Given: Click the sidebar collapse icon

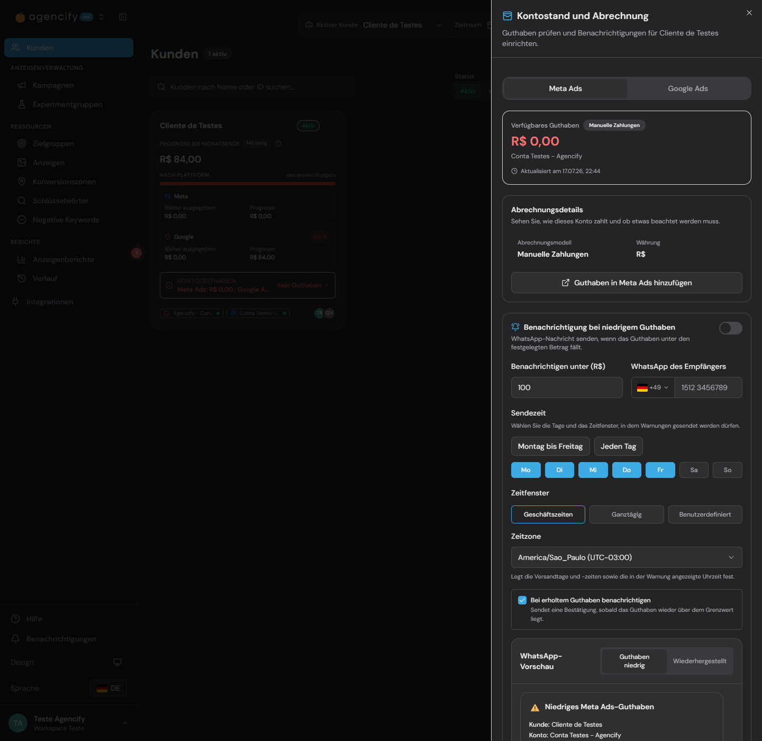Looking at the screenshot, I should point(123,17).
